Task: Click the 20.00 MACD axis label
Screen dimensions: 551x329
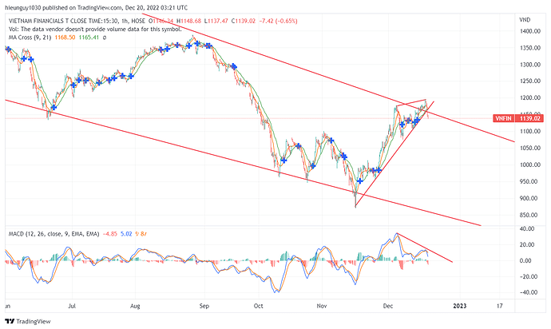Action: [527, 244]
